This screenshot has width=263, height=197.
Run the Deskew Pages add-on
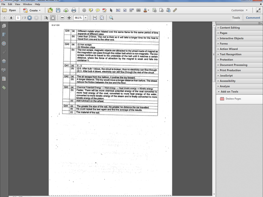click(231, 99)
